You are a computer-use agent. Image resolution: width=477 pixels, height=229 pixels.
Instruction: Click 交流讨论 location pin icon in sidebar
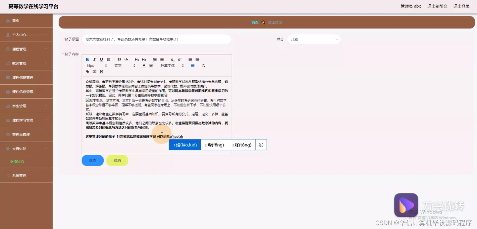tap(8, 148)
